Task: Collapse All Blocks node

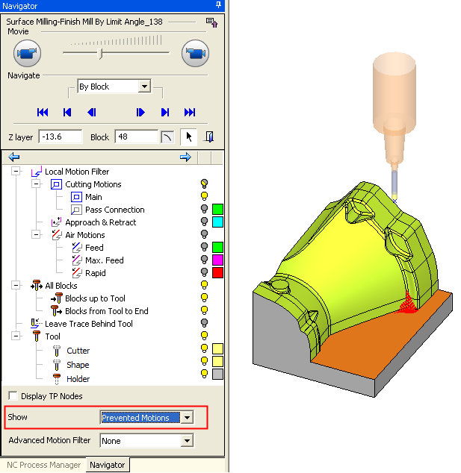Action: point(16,286)
